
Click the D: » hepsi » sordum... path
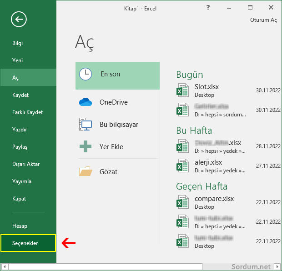pos(220,115)
